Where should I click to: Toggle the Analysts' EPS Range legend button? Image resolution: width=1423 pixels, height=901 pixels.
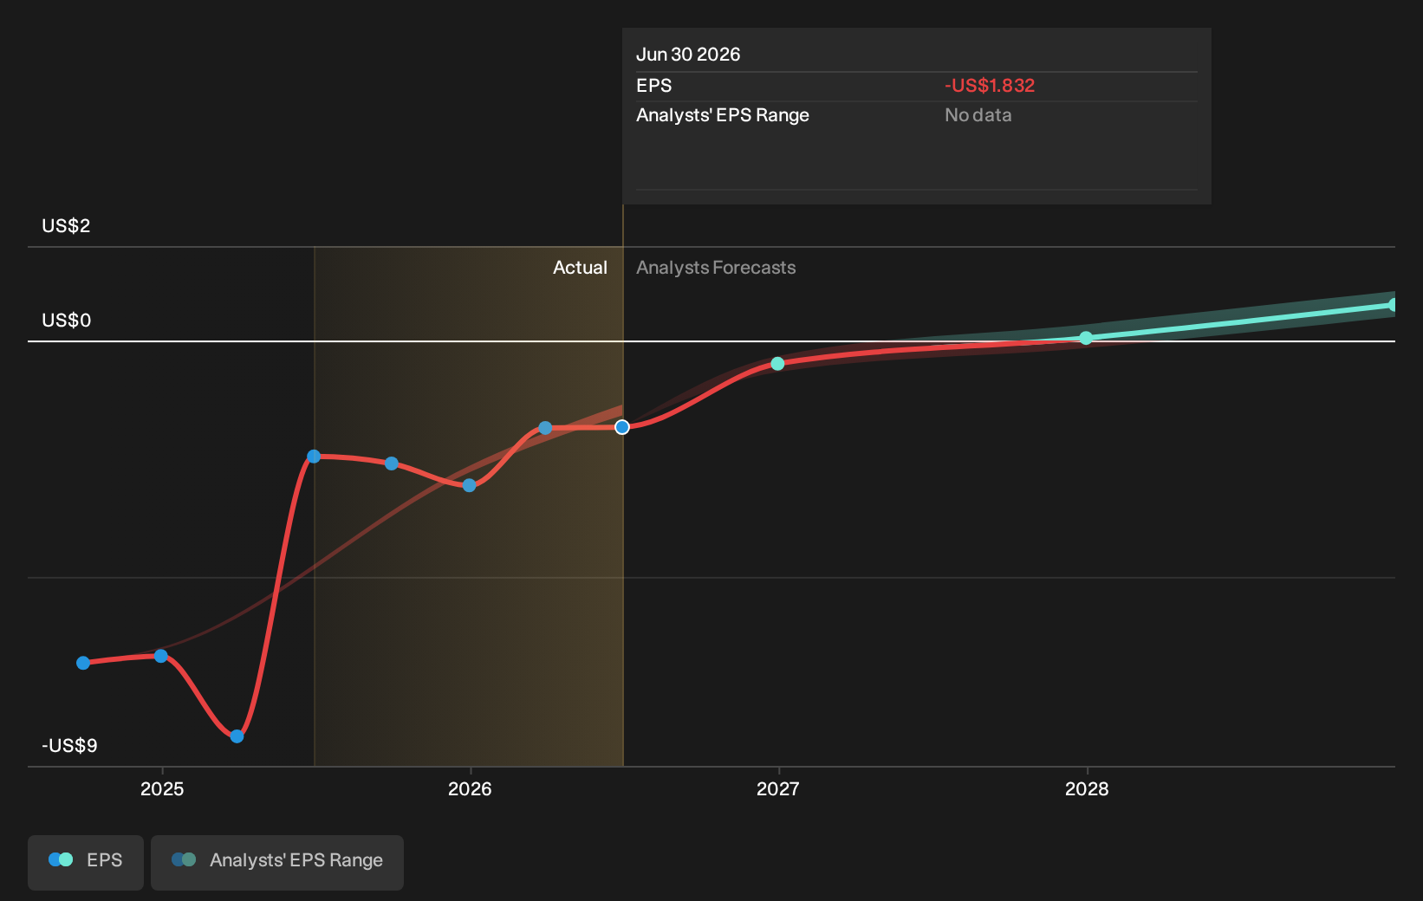277,862
